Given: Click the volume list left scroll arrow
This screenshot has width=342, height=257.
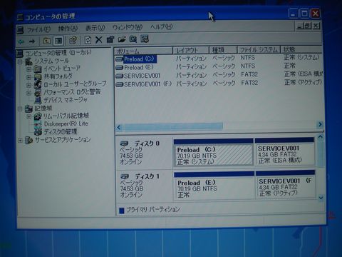Looking at the screenshot, I should [x=119, y=128].
